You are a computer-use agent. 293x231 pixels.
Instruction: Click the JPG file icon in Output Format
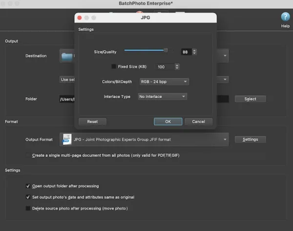67,139
